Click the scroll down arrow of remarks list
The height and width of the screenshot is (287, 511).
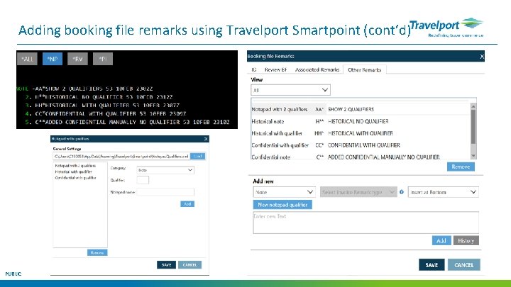[x=473, y=156]
